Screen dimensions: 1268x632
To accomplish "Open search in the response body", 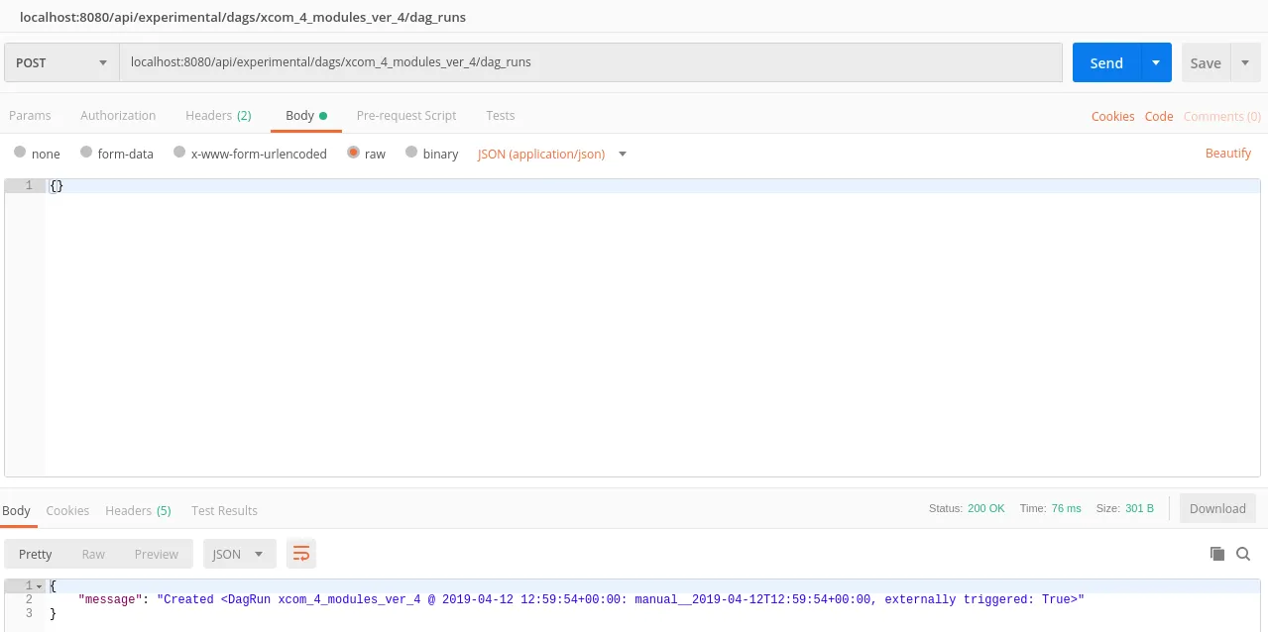I will pos(1243,554).
